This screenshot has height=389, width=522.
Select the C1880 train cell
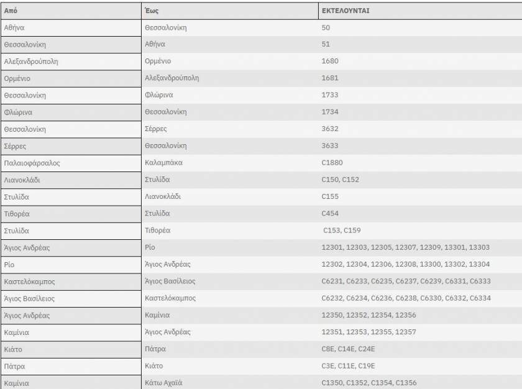332,163
